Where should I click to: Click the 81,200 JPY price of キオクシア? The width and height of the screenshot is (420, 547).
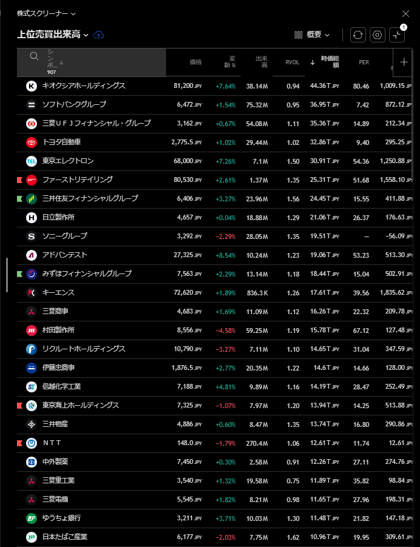click(x=187, y=86)
